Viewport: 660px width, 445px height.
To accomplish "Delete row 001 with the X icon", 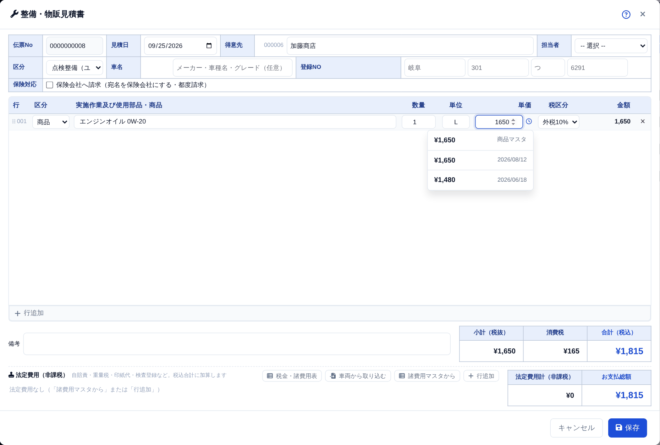I will click(x=643, y=121).
